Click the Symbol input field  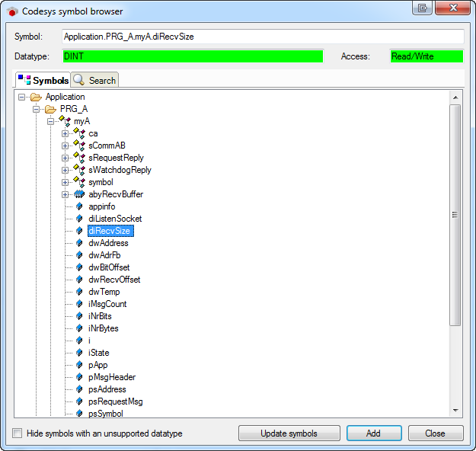pos(263,37)
